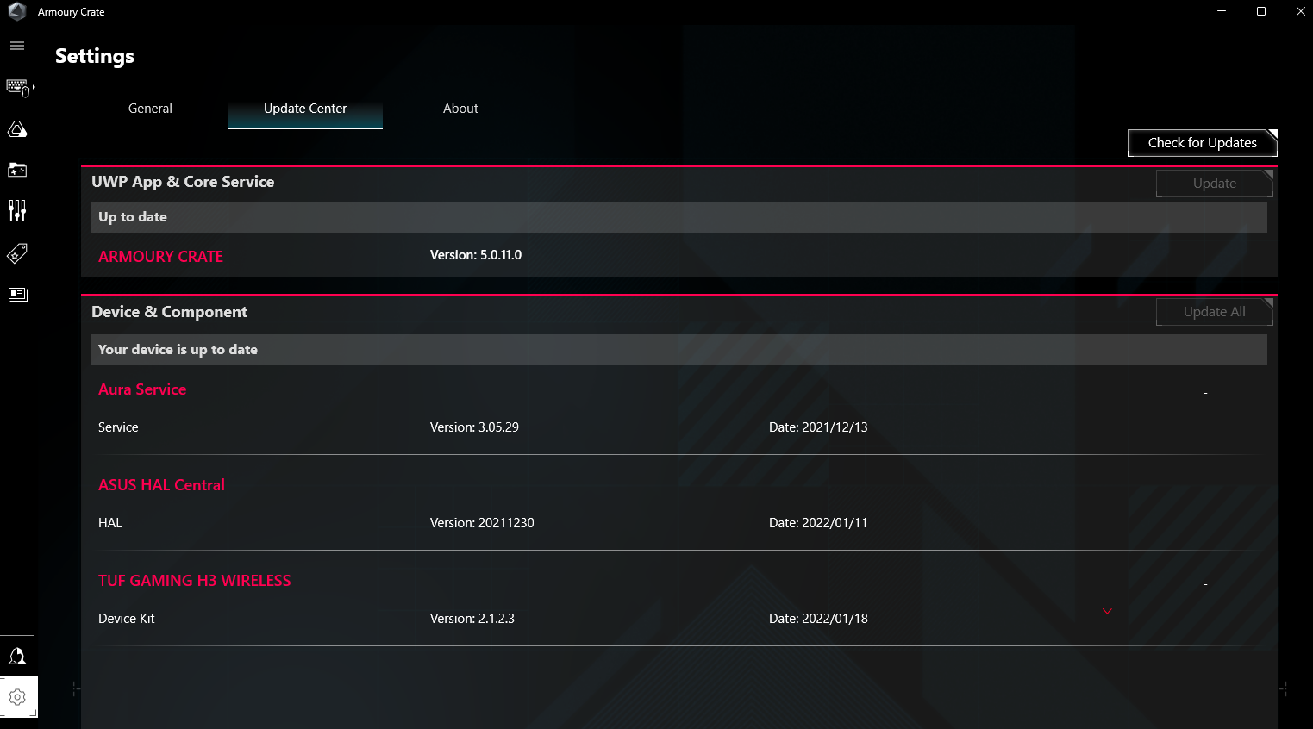Click the Your device is up to date banner
This screenshot has height=729, width=1313.
pos(679,350)
